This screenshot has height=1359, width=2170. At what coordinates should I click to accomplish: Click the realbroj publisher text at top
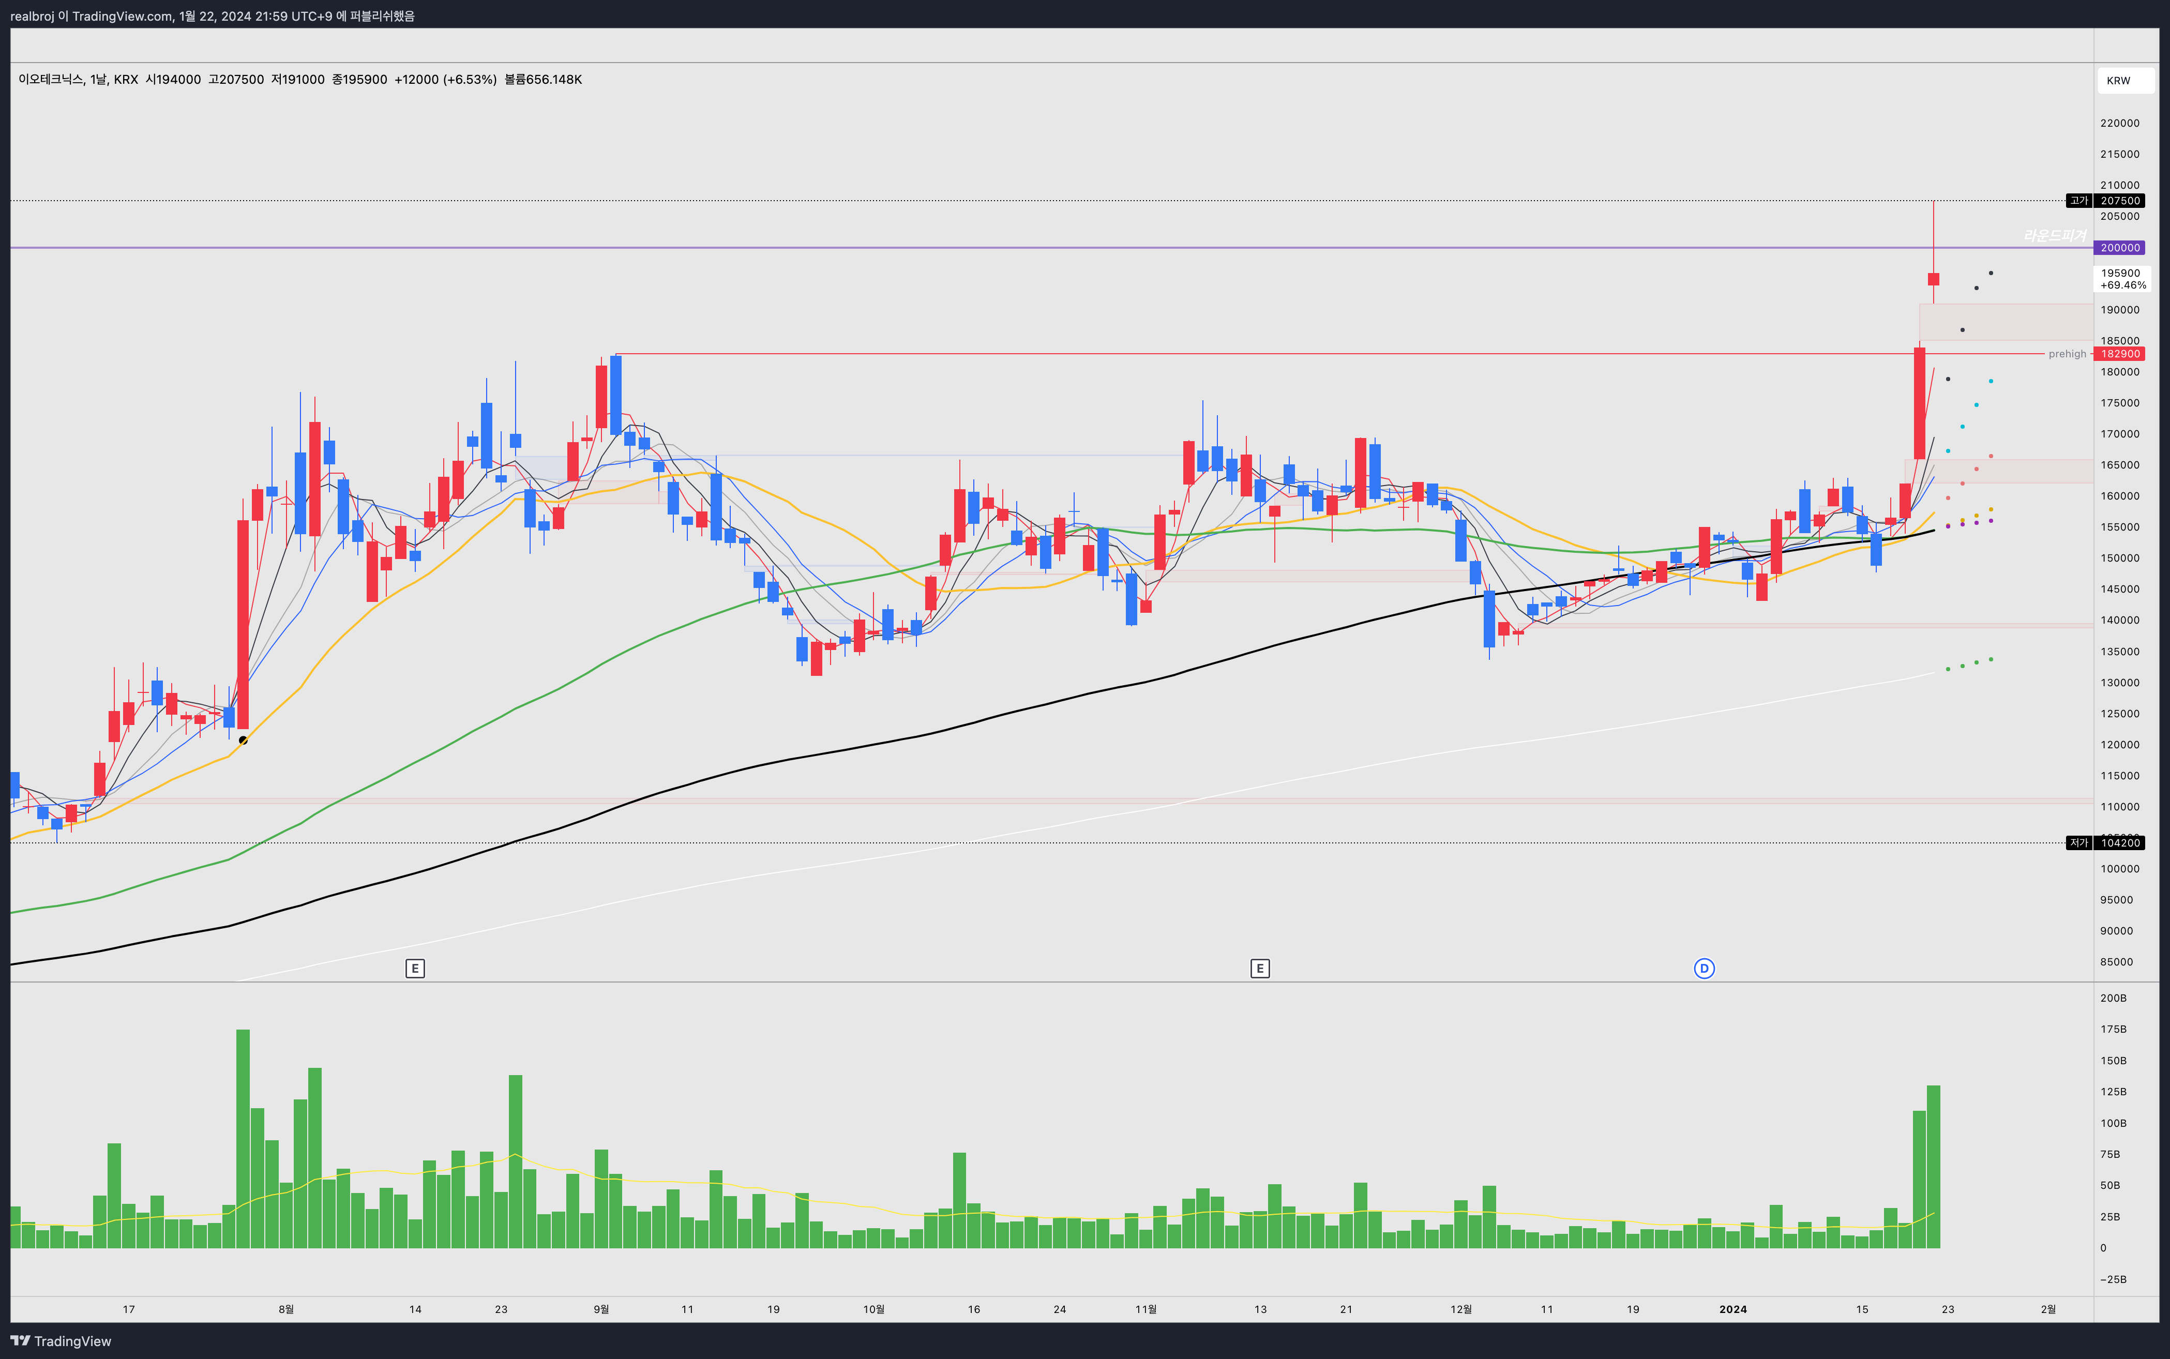[33, 16]
